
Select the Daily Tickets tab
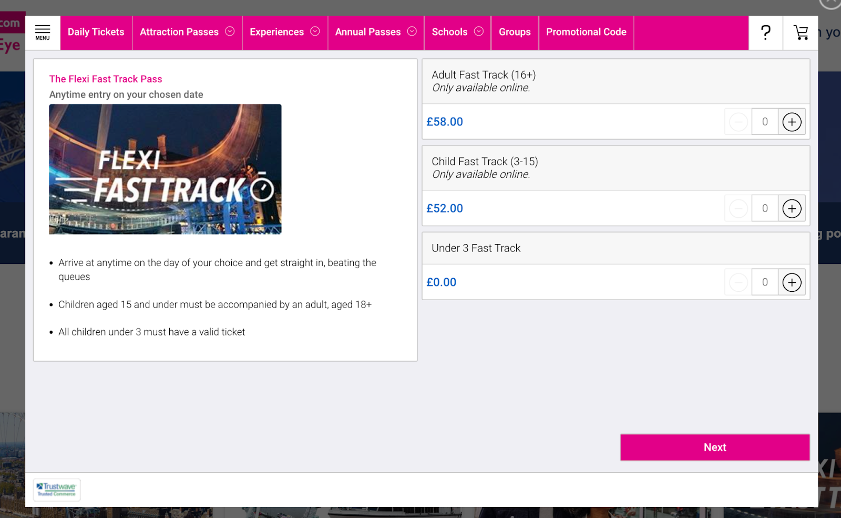click(x=96, y=32)
